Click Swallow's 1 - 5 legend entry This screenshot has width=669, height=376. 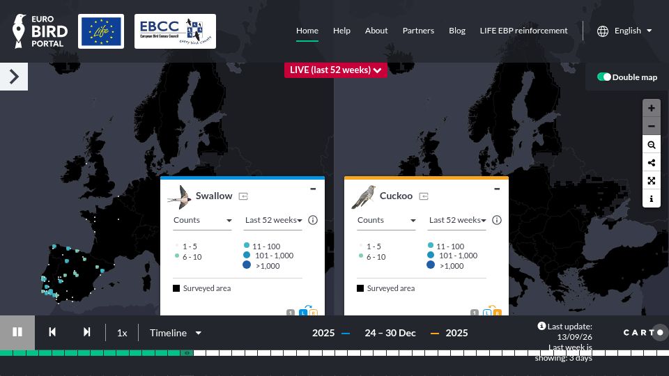point(186,246)
